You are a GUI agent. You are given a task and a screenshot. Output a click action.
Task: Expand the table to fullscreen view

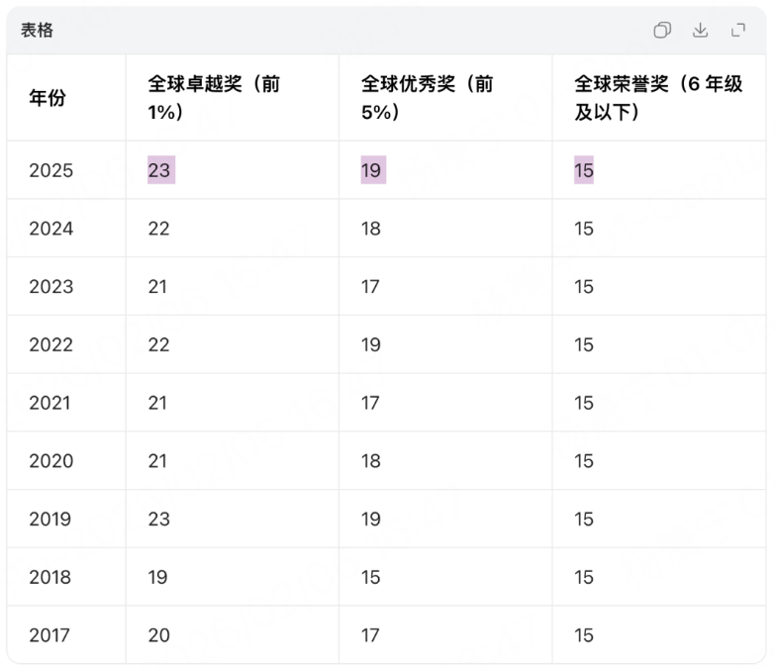[x=738, y=31]
